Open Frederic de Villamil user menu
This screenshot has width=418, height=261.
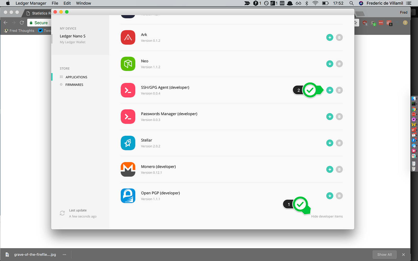[x=385, y=3]
